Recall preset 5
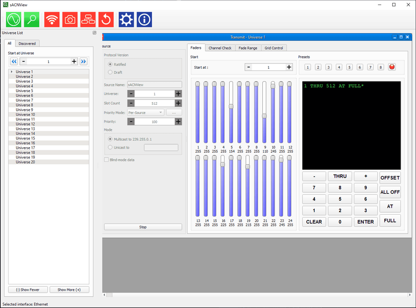Screen dimensions: 416x308 (349, 67)
